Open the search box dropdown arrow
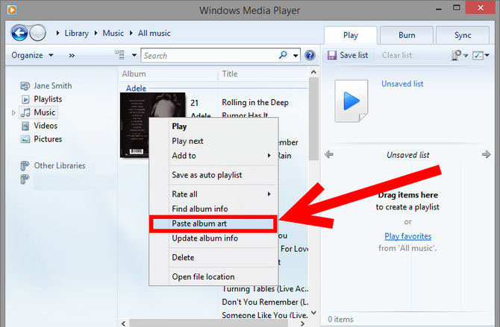The image size is (500, 327). [296, 55]
